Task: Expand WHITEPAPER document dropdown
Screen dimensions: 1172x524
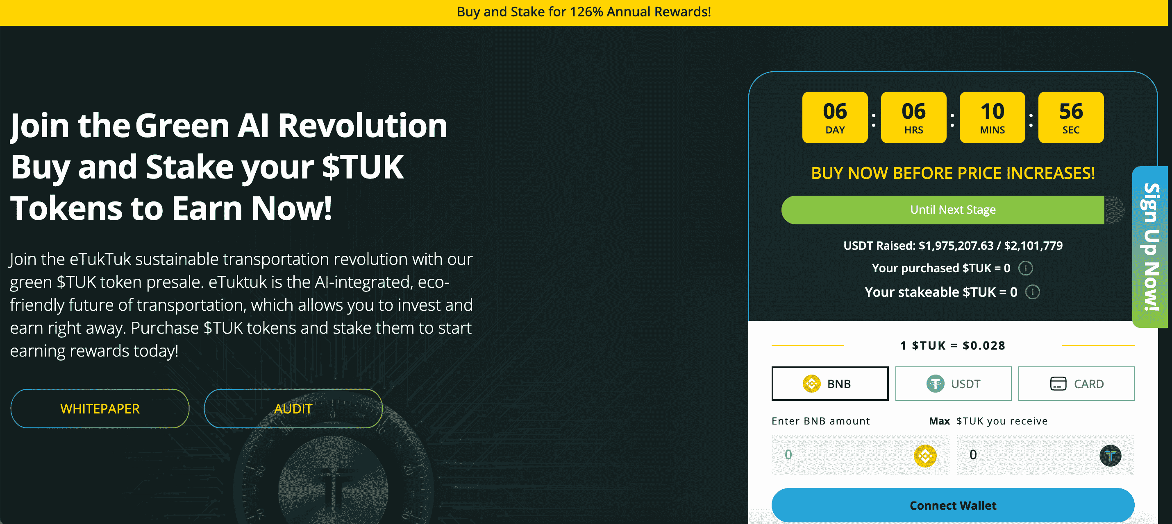Action: coord(100,408)
